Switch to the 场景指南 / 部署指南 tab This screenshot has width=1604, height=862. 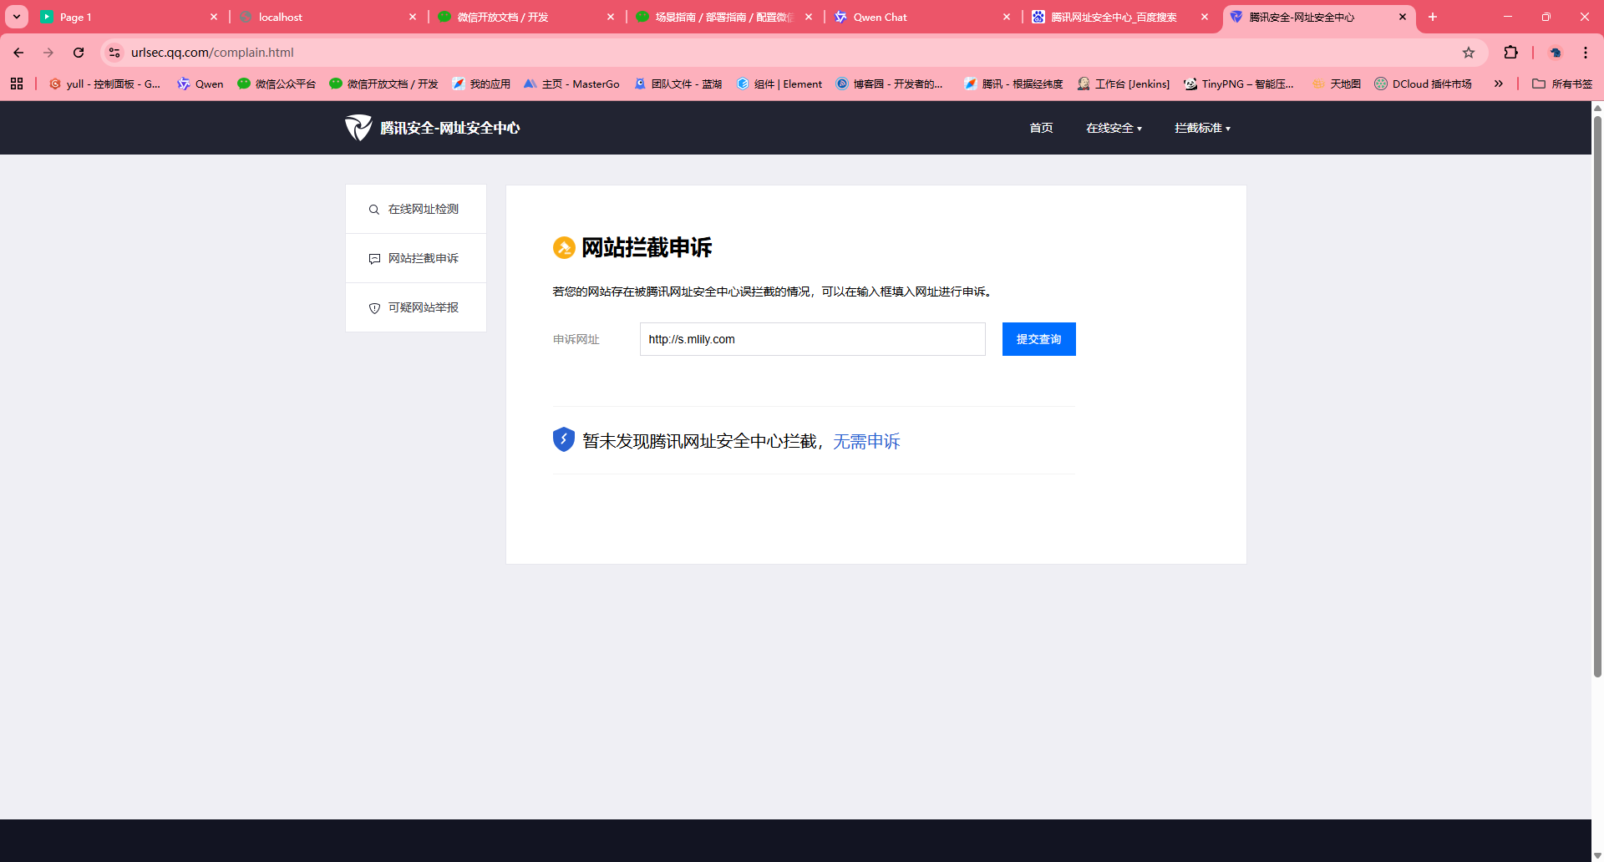tap(723, 17)
